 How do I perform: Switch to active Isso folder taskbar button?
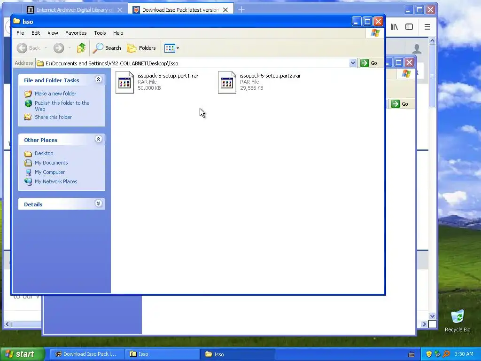click(237, 354)
